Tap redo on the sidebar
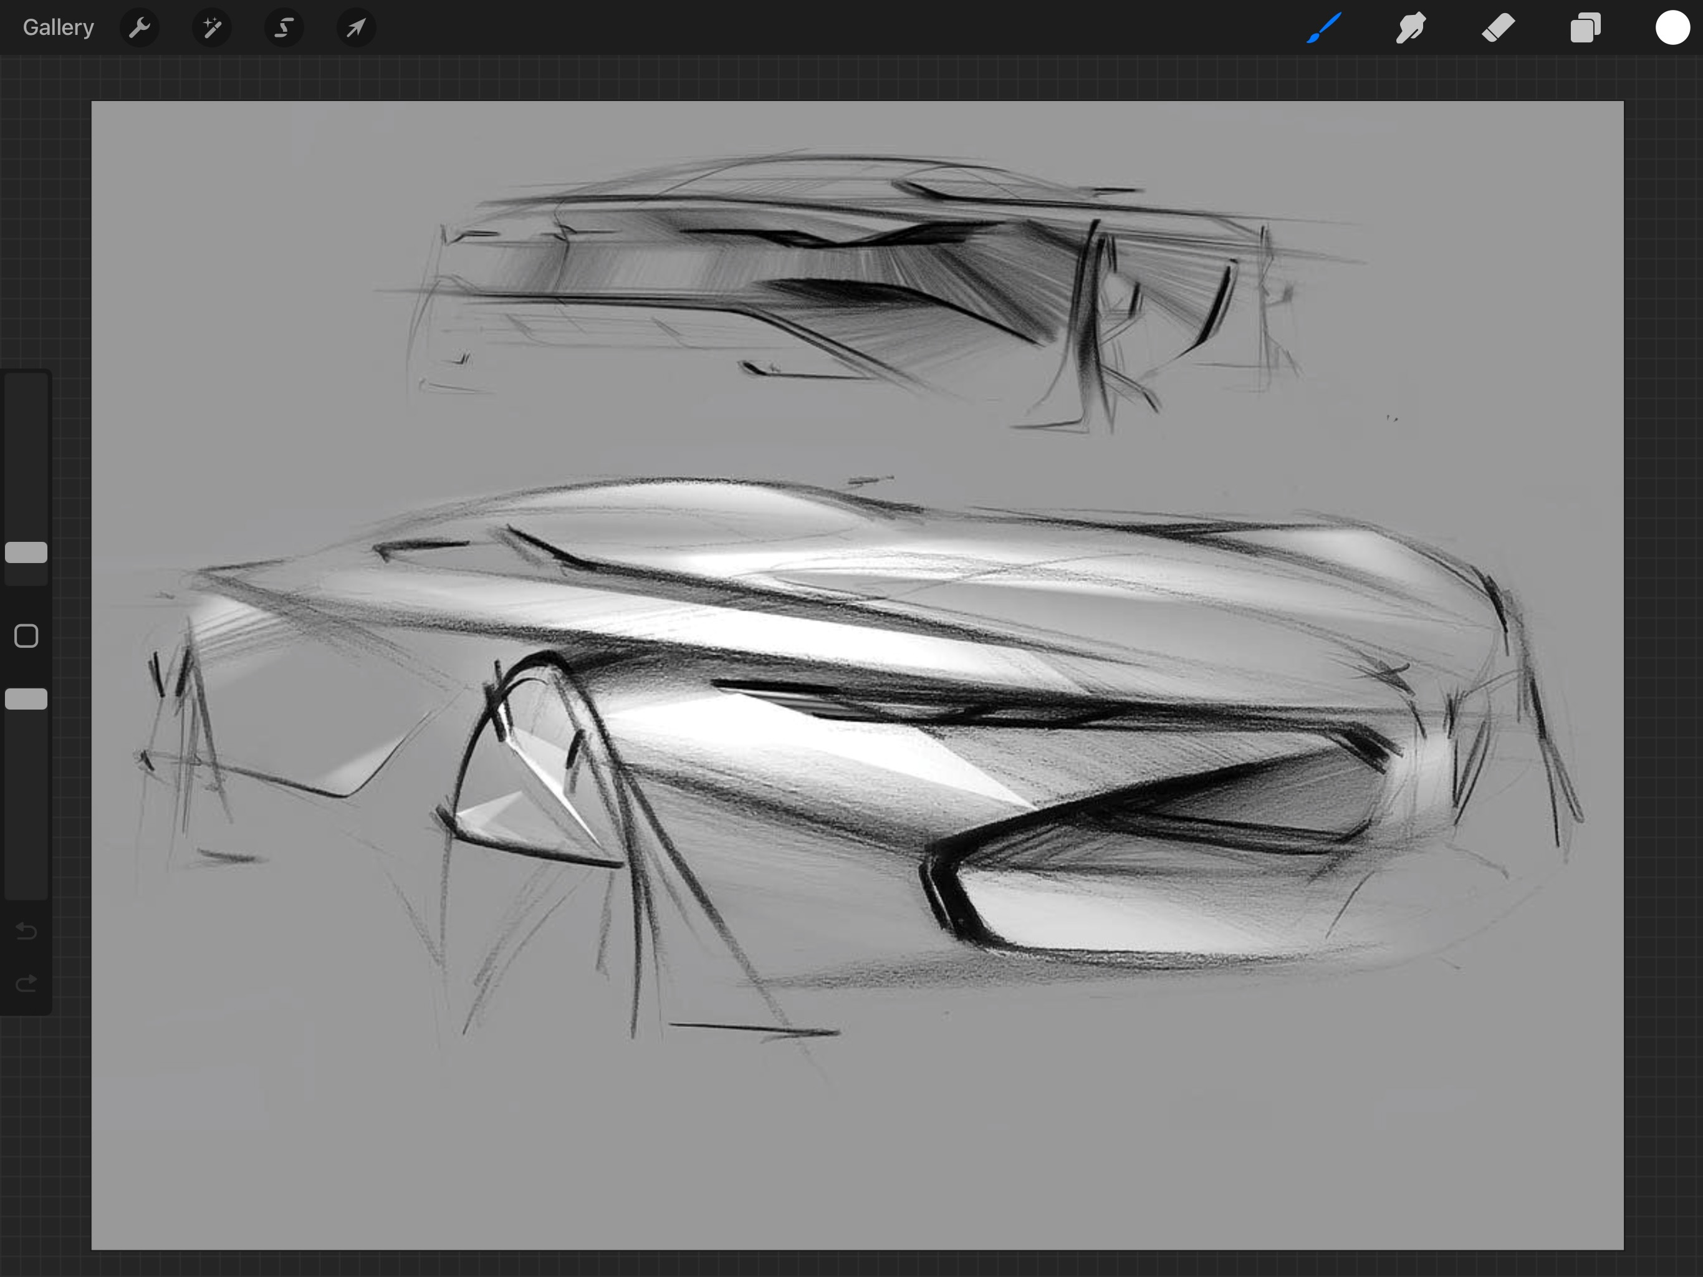The width and height of the screenshot is (1703, 1277). pos(26,983)
